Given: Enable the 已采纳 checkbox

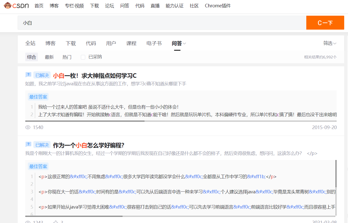Looking at the screenshot, I should coord(83,57).
